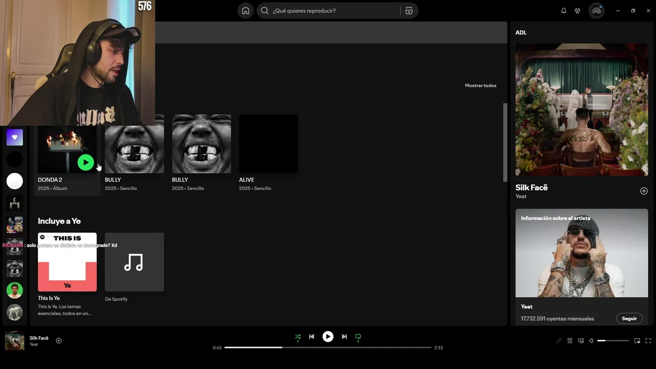Click elapsed time '0:42'
This screenshot has width=656, height=369.
click(x=217, y=347)
